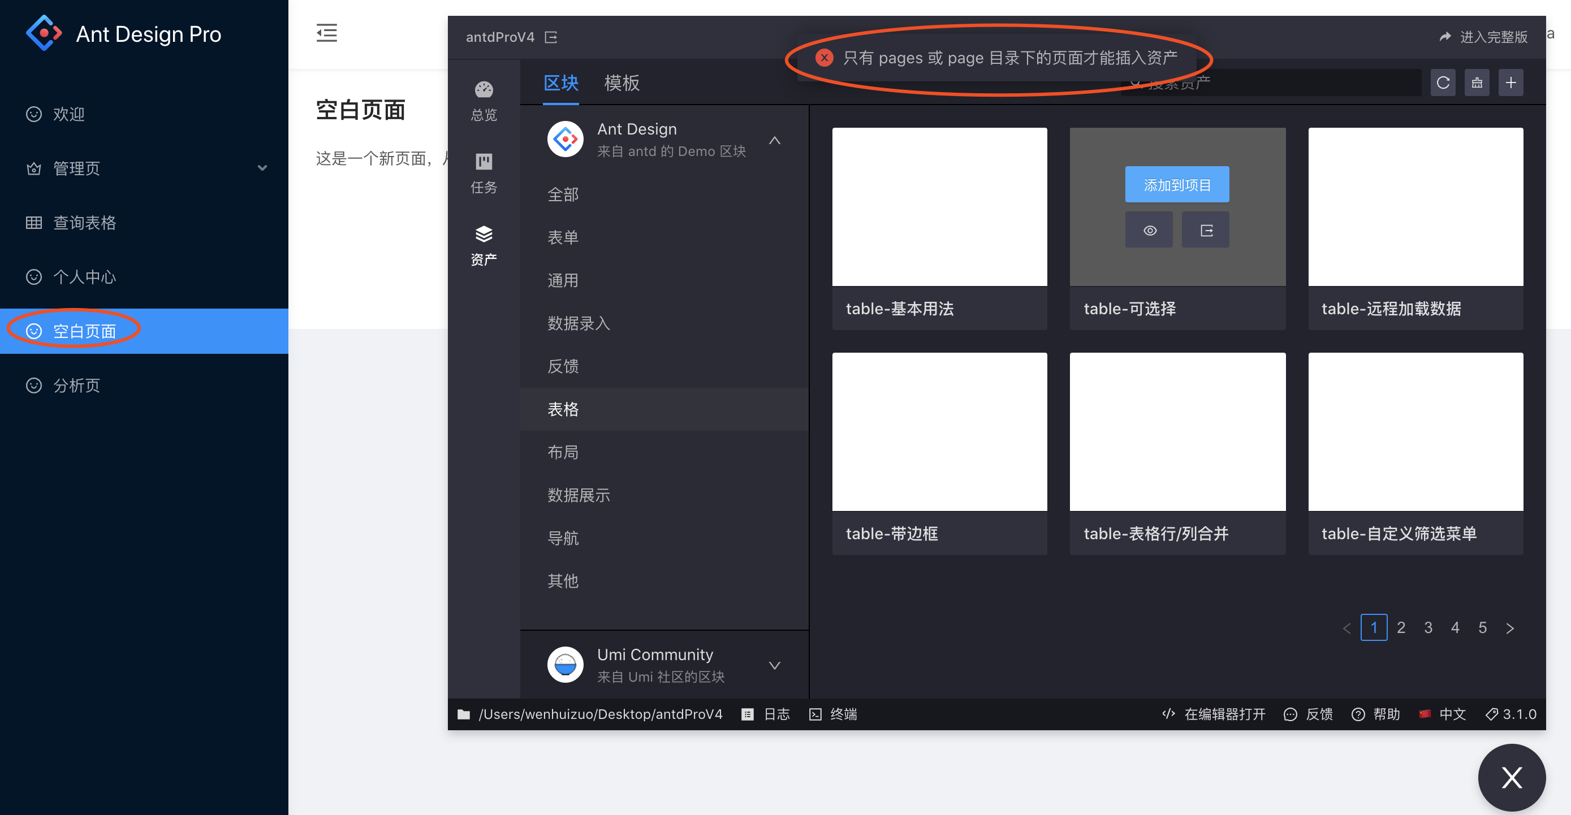The width and height of the screenshot is (1571, 815).
Task: Expand the Umi Community block group
Action: point(775,665)
